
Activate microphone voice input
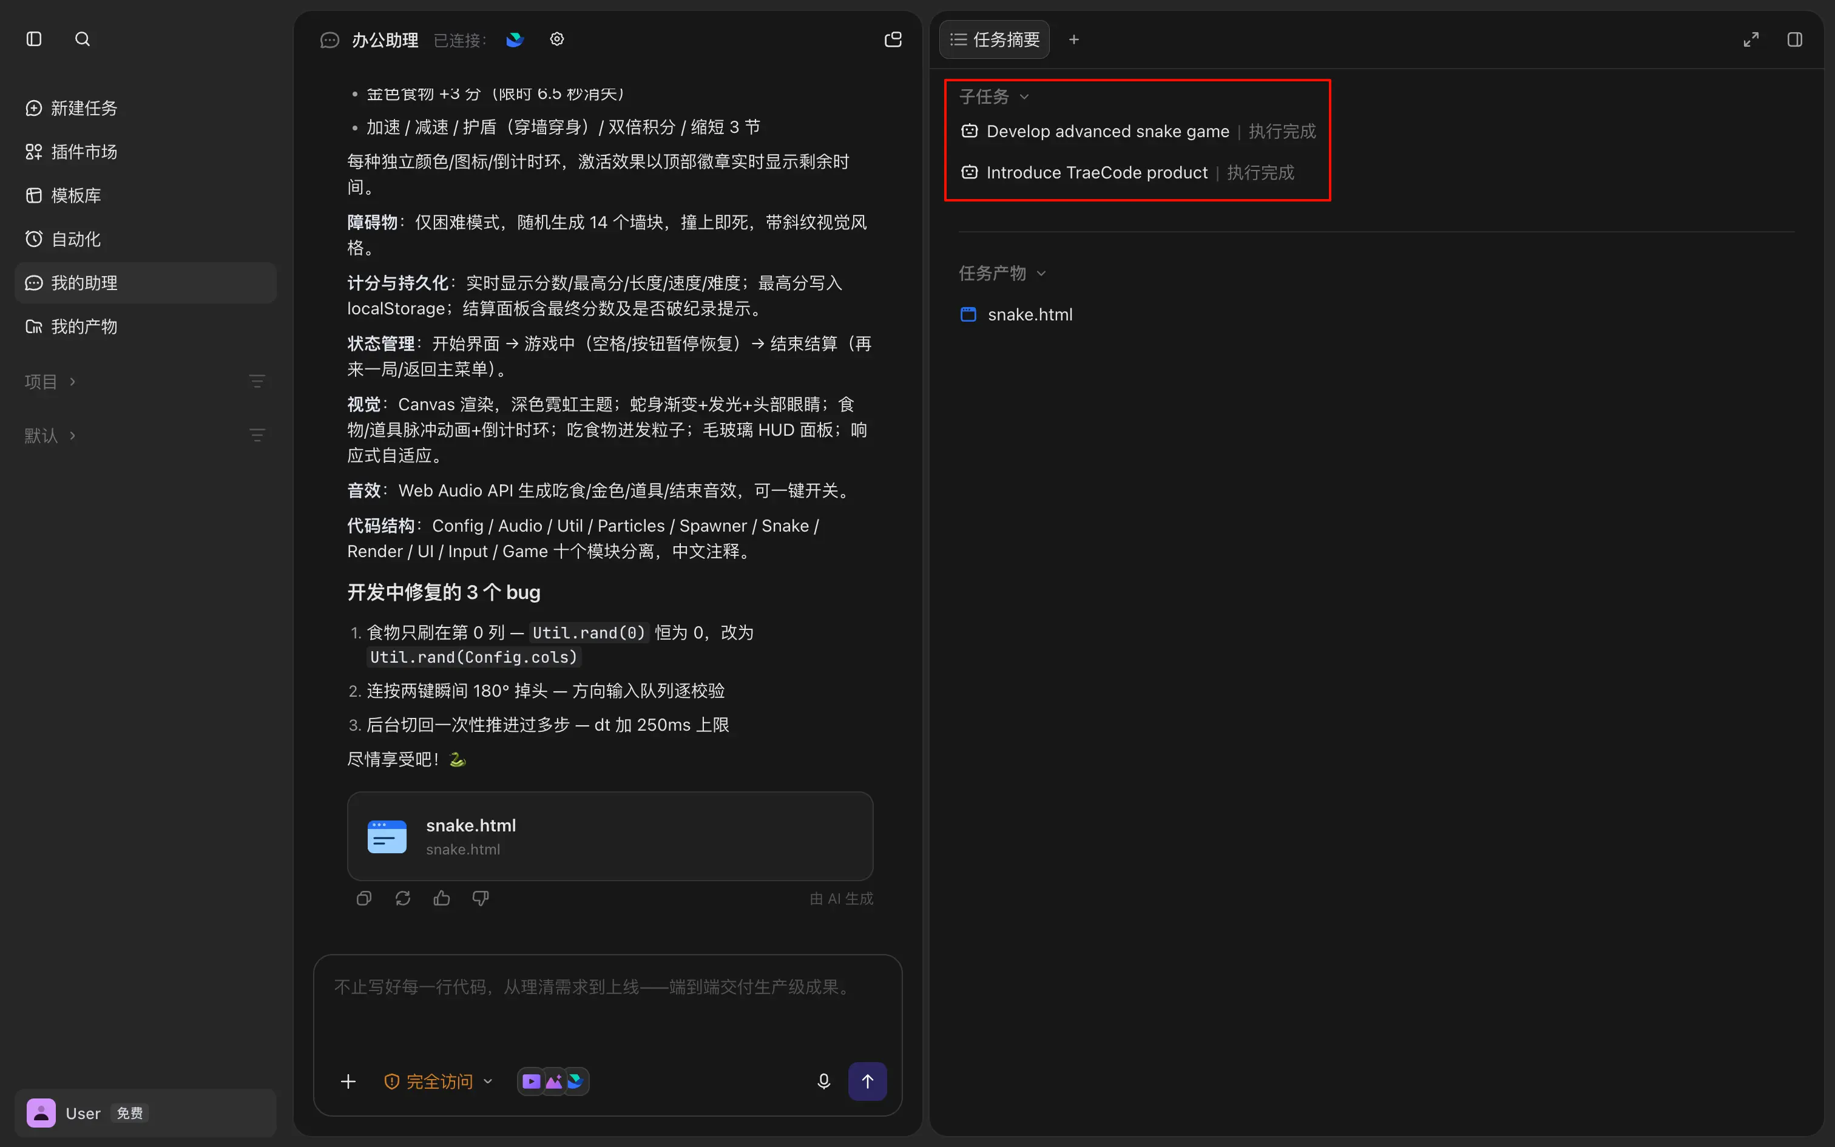pyautogui.click(x=823, y=1081)
